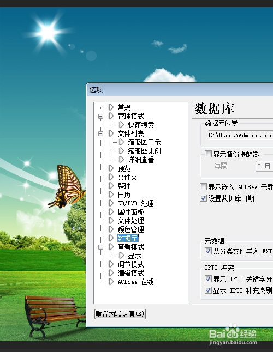This screenshot has width=273, height=352.
Task: Open CD/DVD 处理 options
Action: click(x=135, y=203)
